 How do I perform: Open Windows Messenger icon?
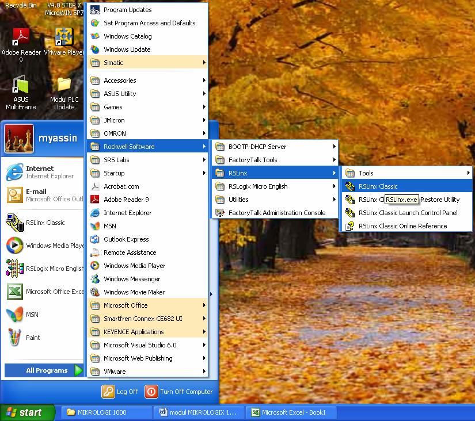pos(95,279)
